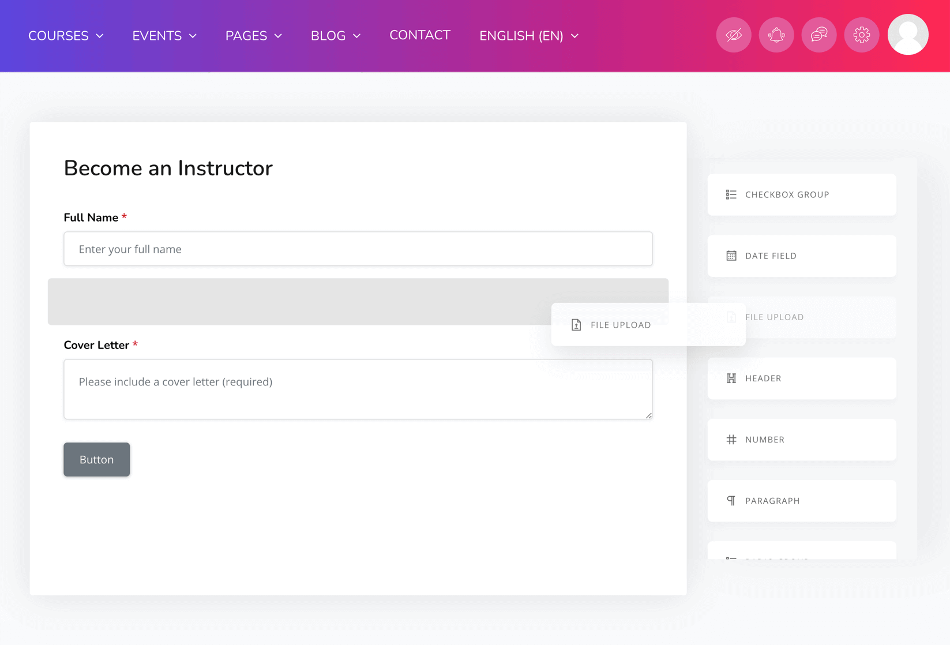
Task: Go to the Contact page link
Action: pos(419,35)
